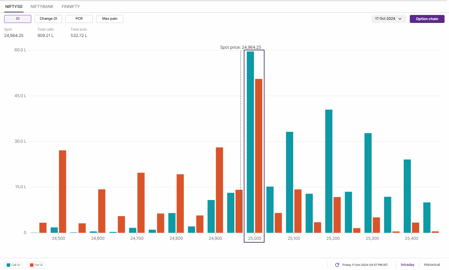Show the PCR chart
The width and height of the screenshot is (449, 270).
79,19
